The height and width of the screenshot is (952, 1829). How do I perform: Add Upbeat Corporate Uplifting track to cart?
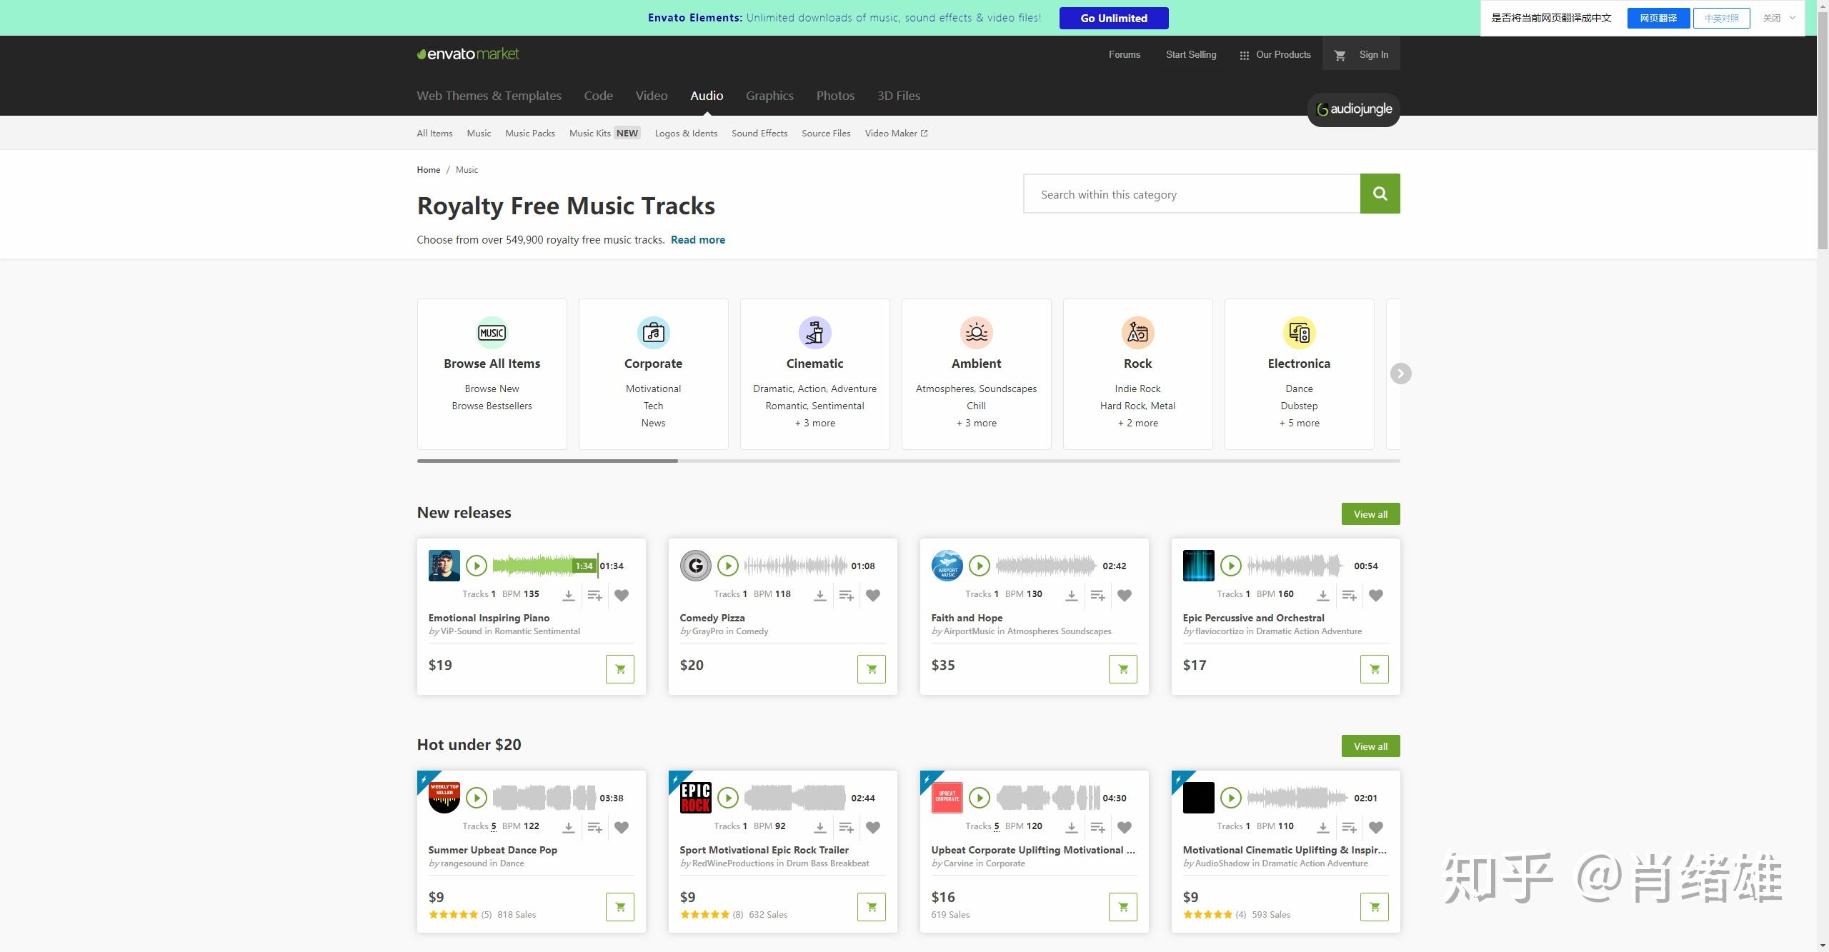click(1123, 907)
